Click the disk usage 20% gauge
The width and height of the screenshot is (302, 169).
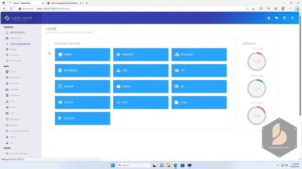coord(257,115)
